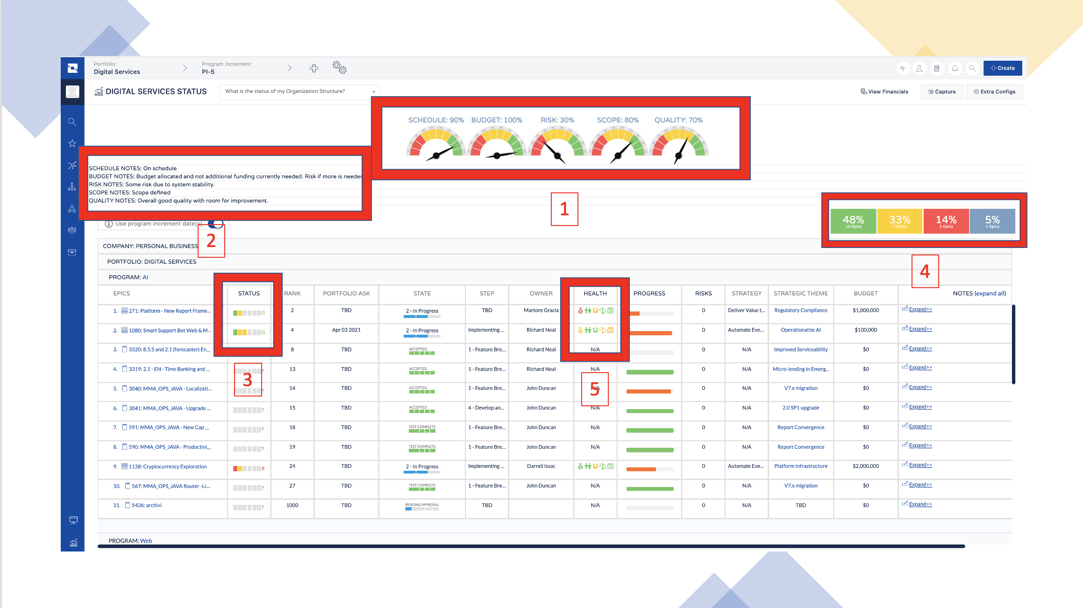This screenshot has height=608, width=1083.
Task: Click health icons for epic 1138 row
Action: [x=596, y=466]
